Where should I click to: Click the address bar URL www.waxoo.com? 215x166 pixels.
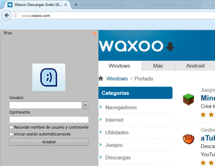tap(36, 16)
